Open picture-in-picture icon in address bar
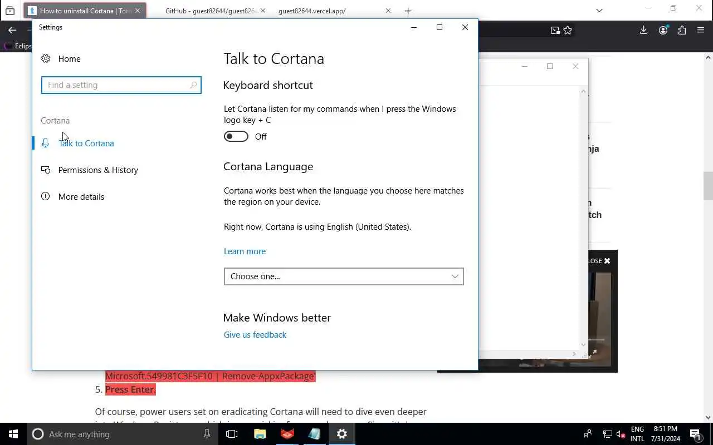Viewport: 713px width, 445px height. (x=555, y=31)
